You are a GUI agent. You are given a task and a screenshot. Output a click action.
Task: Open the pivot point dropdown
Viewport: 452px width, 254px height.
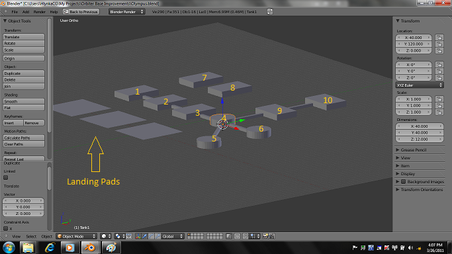[x=120, y=236]
